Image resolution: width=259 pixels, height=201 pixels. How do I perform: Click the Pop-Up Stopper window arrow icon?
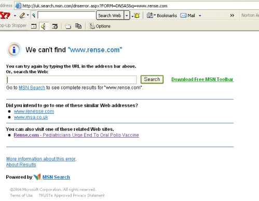tap(55, 26)
